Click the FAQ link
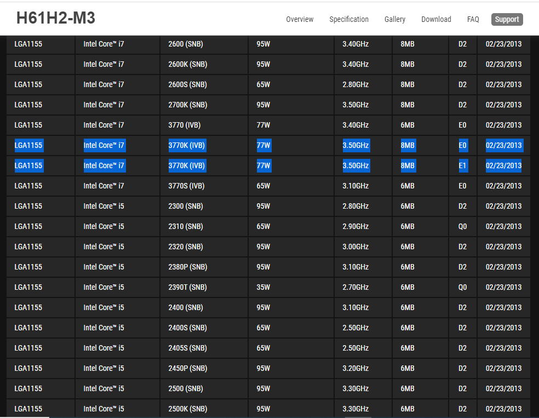This screenshot has height=418, width=539. point(473,19)
